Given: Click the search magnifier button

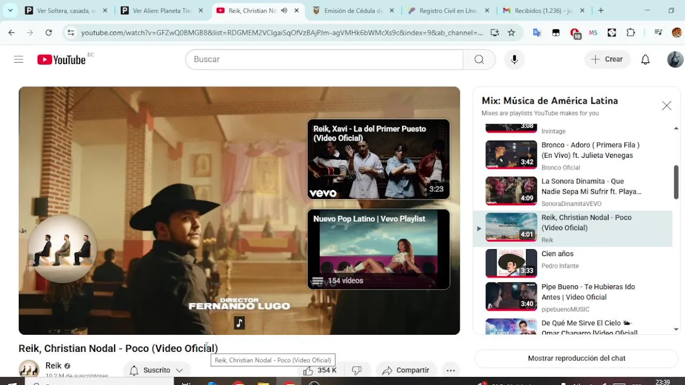Looking at the screenshot, I should [479, 59].
